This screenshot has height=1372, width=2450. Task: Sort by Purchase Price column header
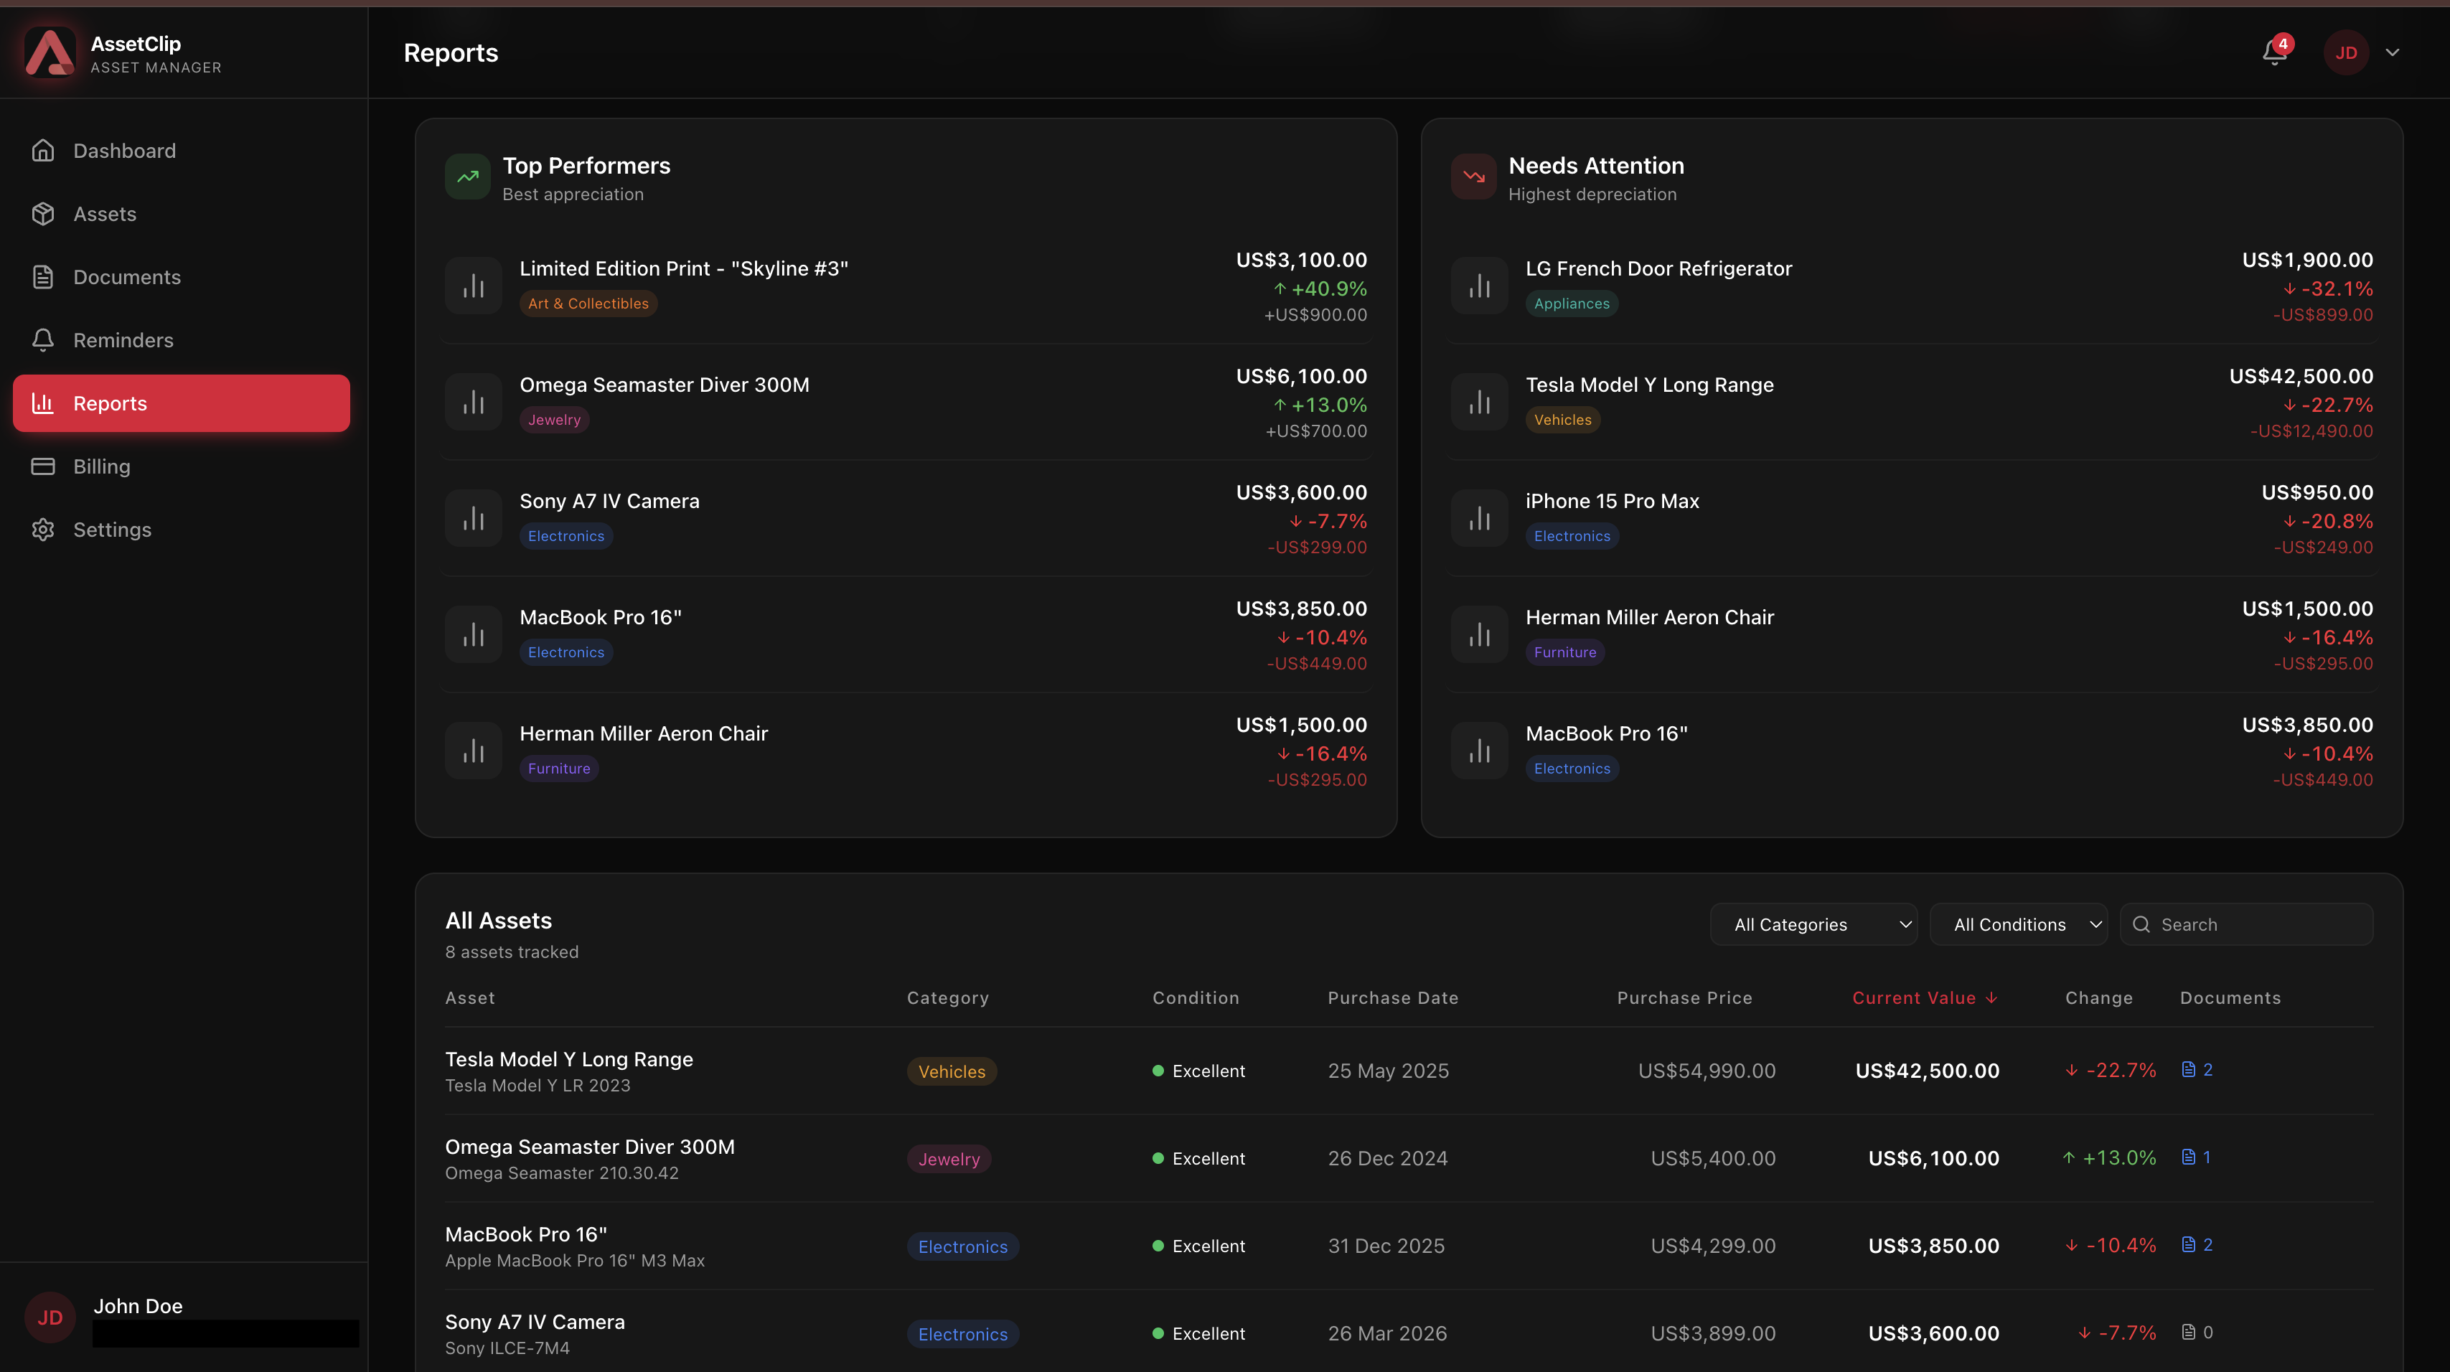click(1684, 997)
